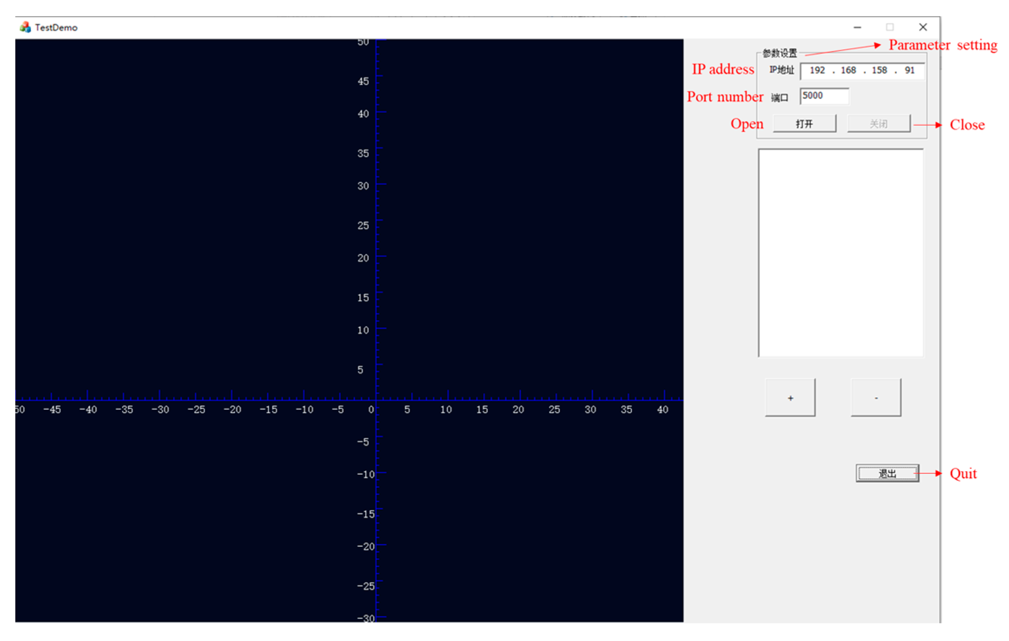Click the 参数设置 group box label

(780, 53)
